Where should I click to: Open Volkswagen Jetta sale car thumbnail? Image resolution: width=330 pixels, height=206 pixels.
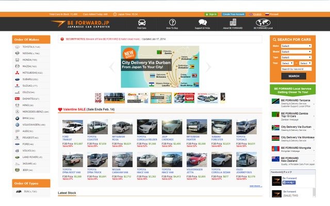click(197, 160)
